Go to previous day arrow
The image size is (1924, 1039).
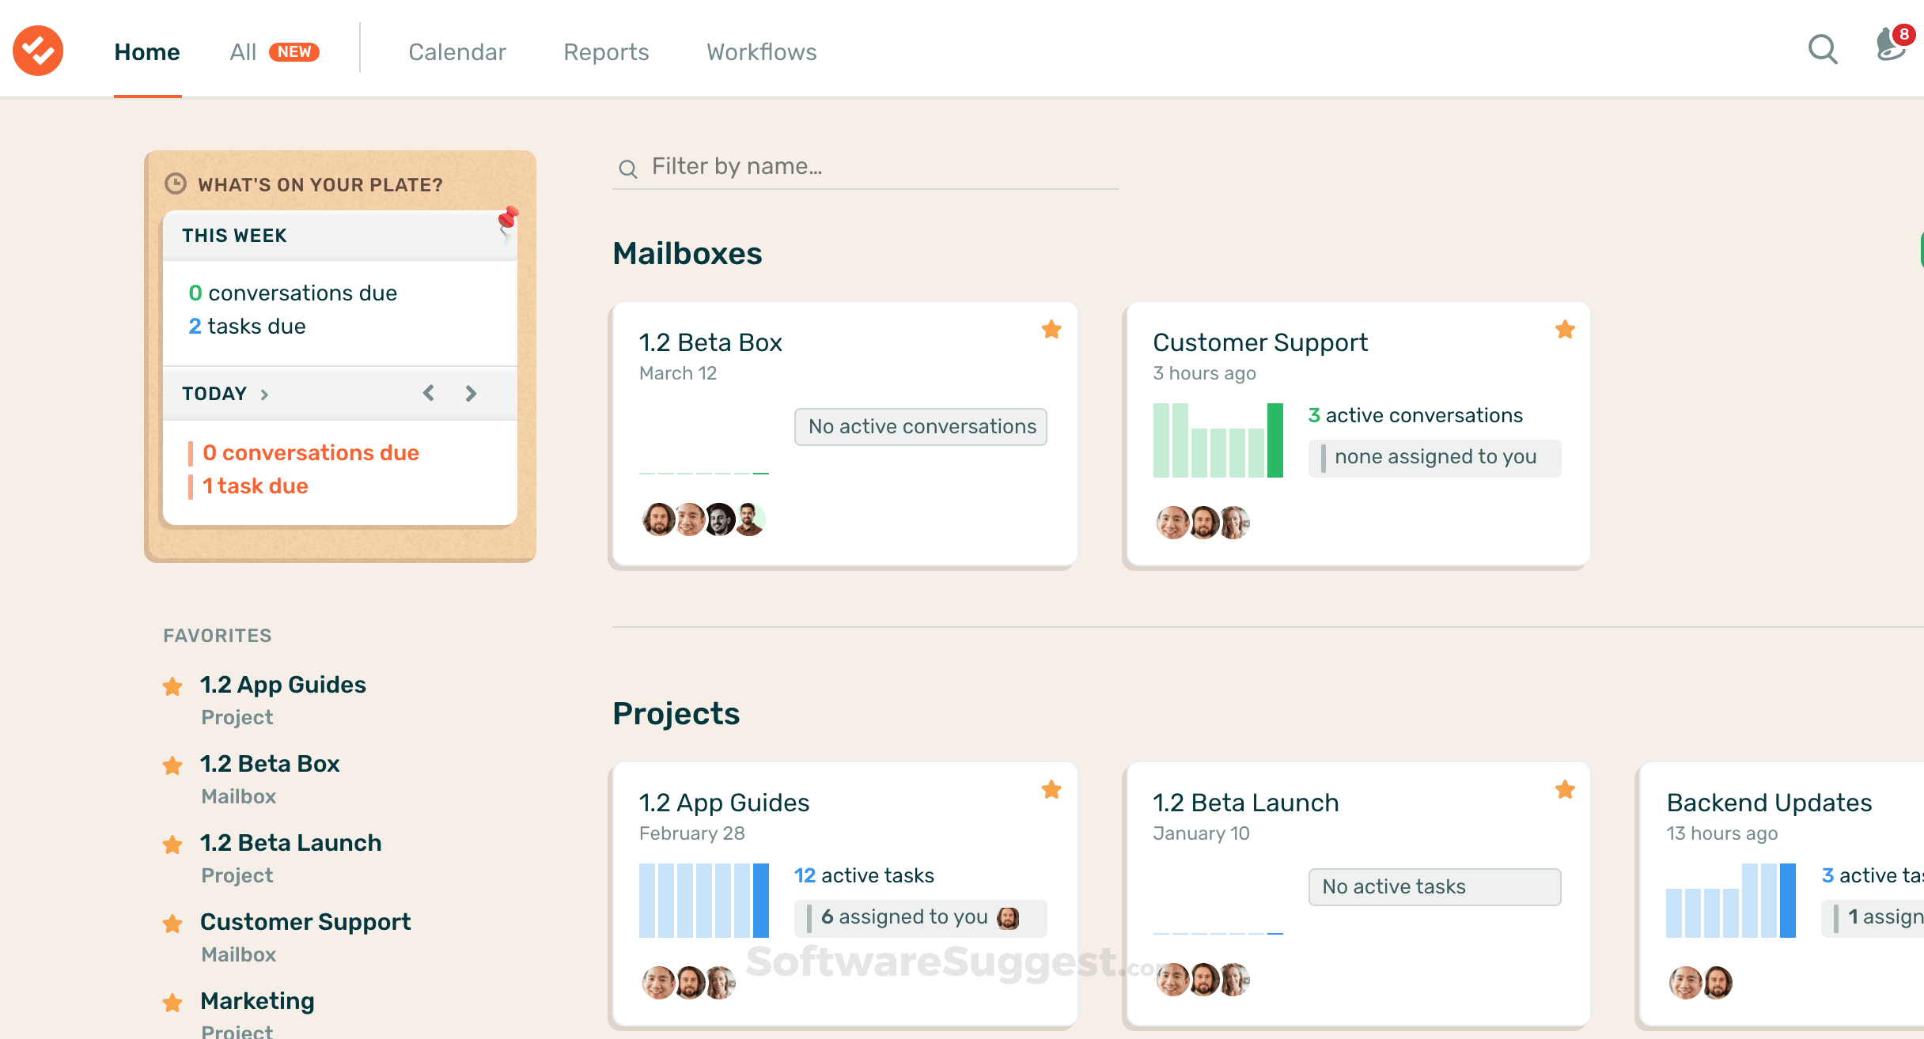429,393
